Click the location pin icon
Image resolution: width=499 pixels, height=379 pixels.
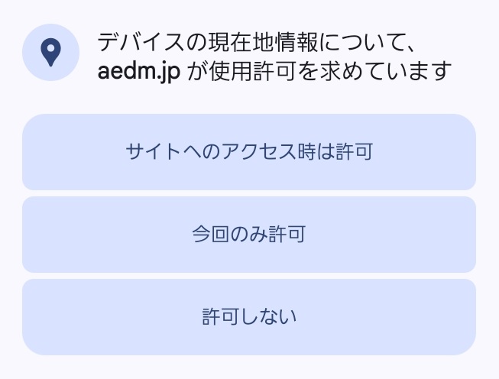(x=50, y=53)
